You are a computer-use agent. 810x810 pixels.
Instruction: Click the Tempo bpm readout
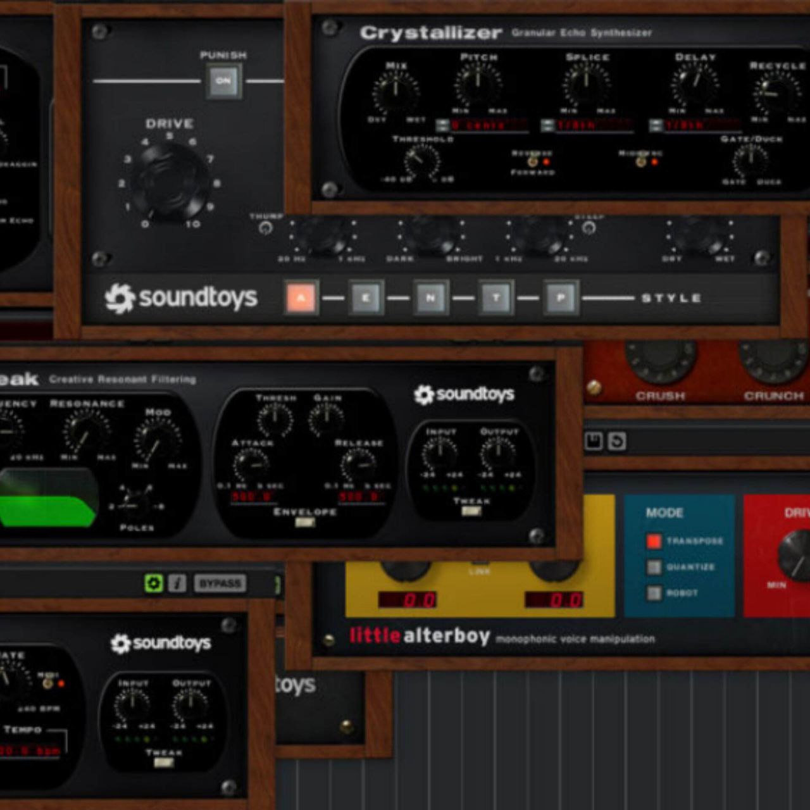(x=30, y=751)
